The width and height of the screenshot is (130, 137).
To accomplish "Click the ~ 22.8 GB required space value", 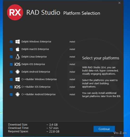I will point(53,132).
